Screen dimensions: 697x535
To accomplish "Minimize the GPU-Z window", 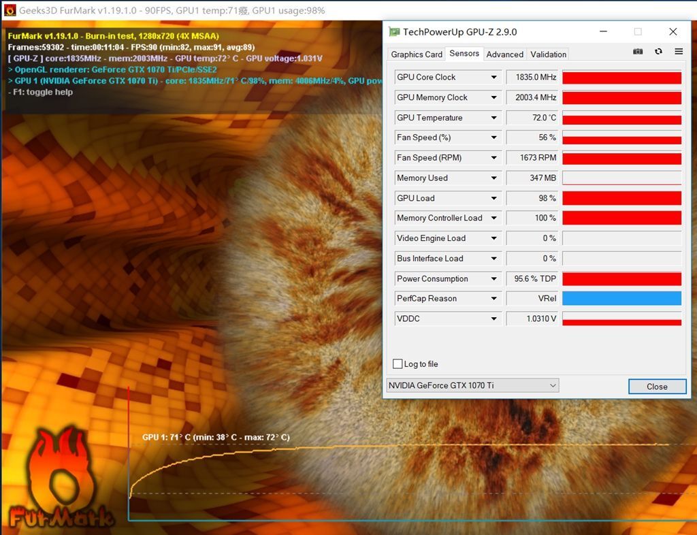I will point(603,31).
